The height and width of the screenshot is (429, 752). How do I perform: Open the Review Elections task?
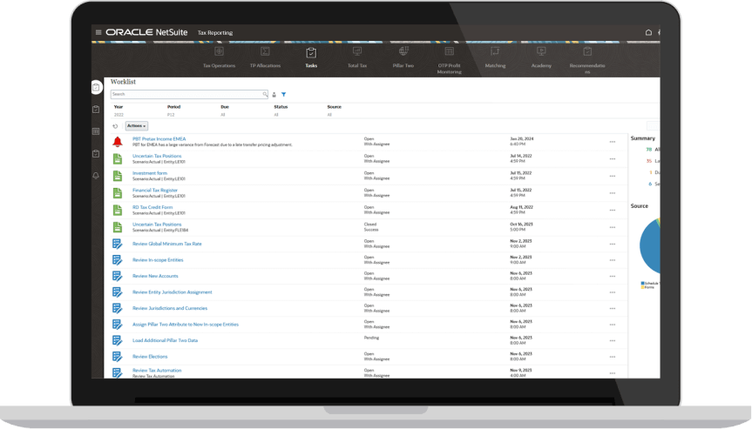coord(150,357)
